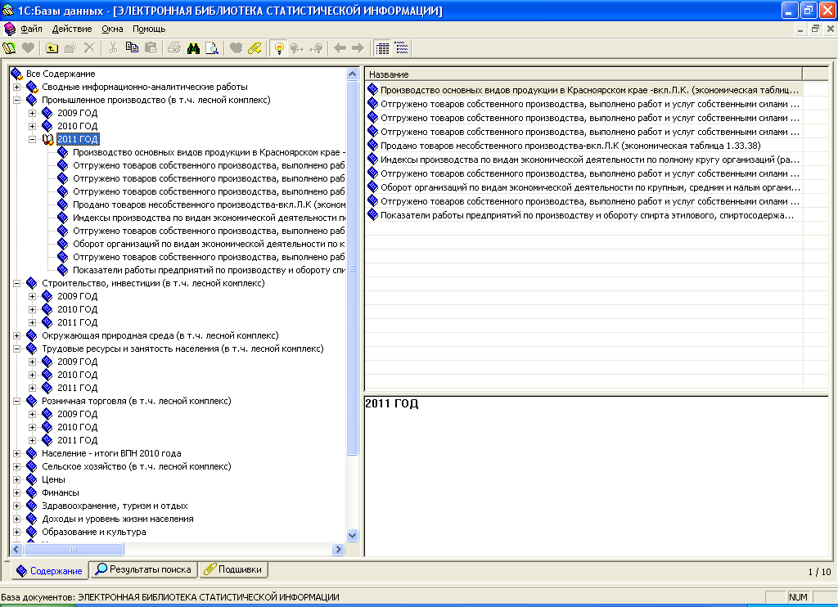Switch to Подшивки tab
This screenshot has width=838, height=607.
(233, 569)
